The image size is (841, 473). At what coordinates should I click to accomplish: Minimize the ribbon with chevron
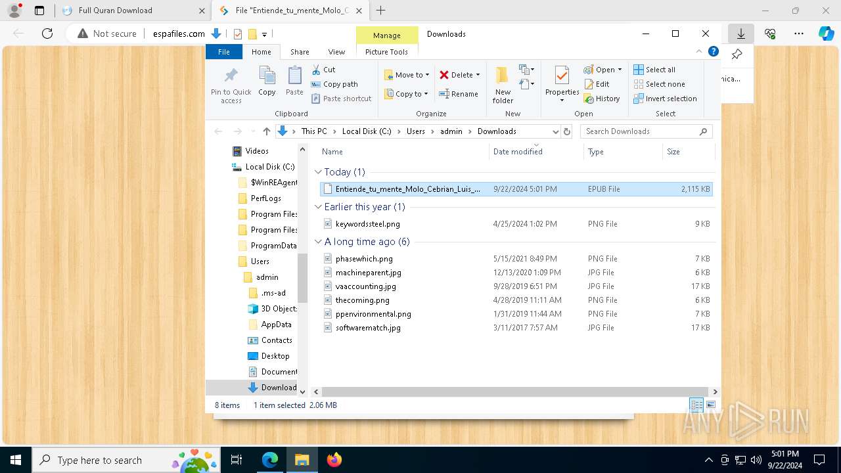[699, 51]
